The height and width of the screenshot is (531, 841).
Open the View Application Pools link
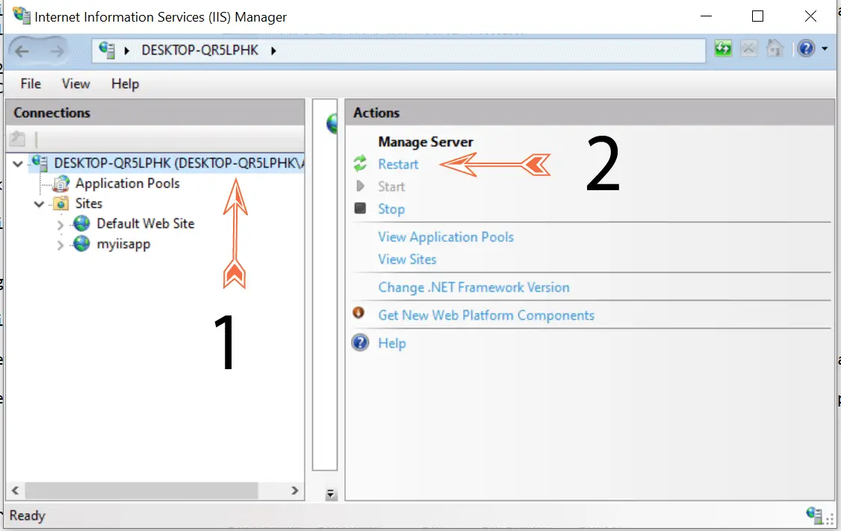click(x=446, y=237)
